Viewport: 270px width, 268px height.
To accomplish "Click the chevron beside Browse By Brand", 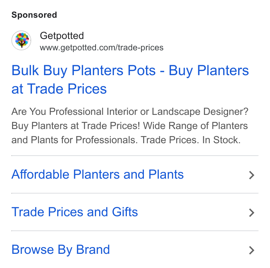I will click(252, 250).
